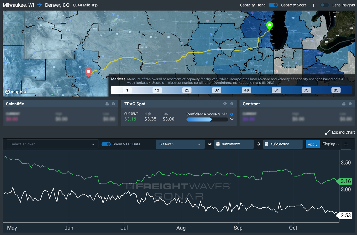Click the "Aug" label on chart axis

pos(181,228)
